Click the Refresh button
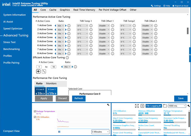Viewport: 191px width, 136px height. 79,98
